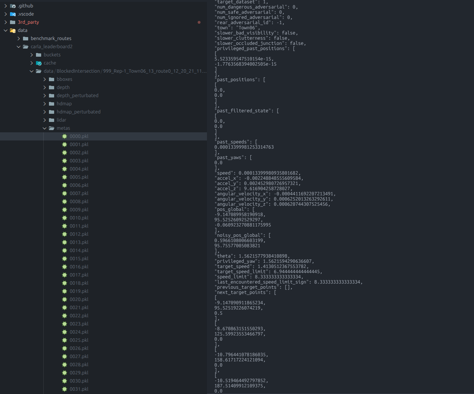The width and height of the screenshot is (474, 394).
Task: Click the "town": "Town06" line in editor
Action: [x=237, y=28]
